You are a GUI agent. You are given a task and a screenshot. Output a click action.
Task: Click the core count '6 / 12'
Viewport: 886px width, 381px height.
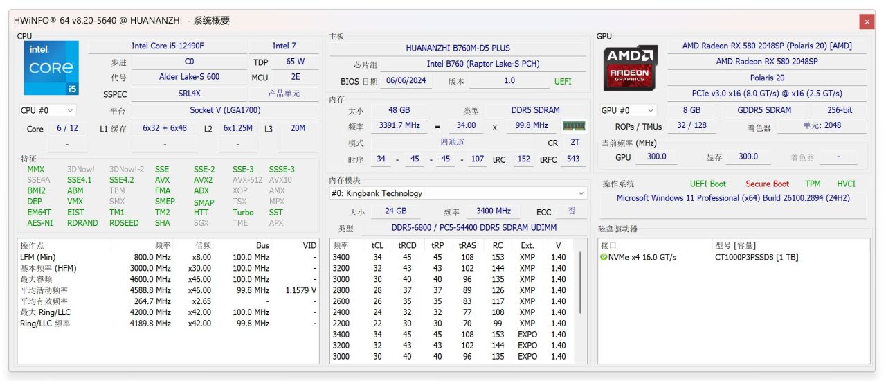tap(67, 128)
